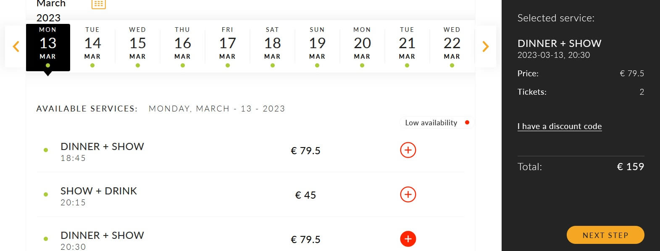Pick Thursday 16 March

coord(182,46)
